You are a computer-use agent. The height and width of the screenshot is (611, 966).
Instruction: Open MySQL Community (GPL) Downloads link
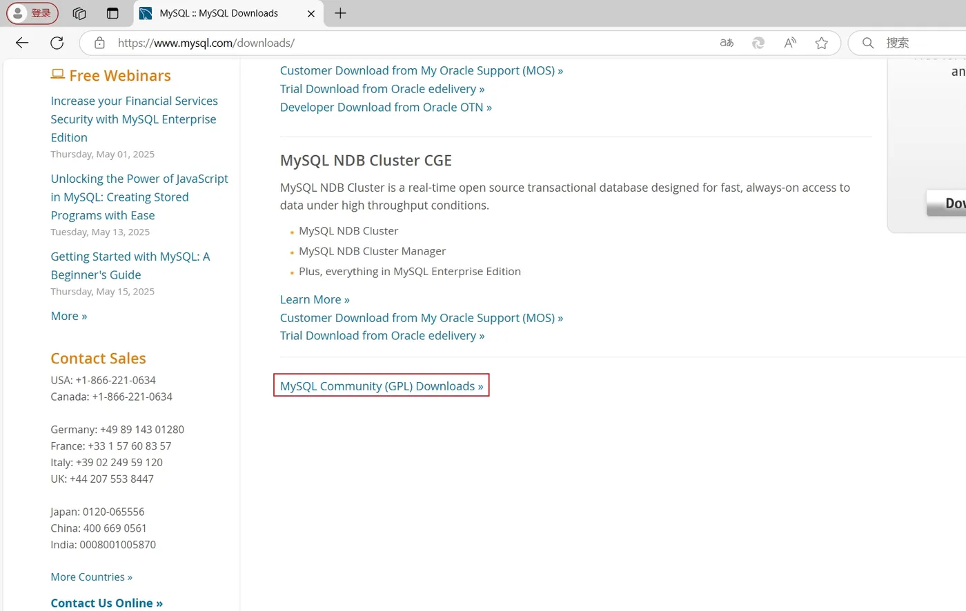[382, 386]
